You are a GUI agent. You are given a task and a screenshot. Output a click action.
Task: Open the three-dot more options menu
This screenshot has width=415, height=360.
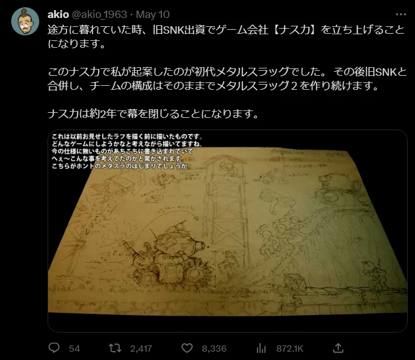[x=400, y=15]
